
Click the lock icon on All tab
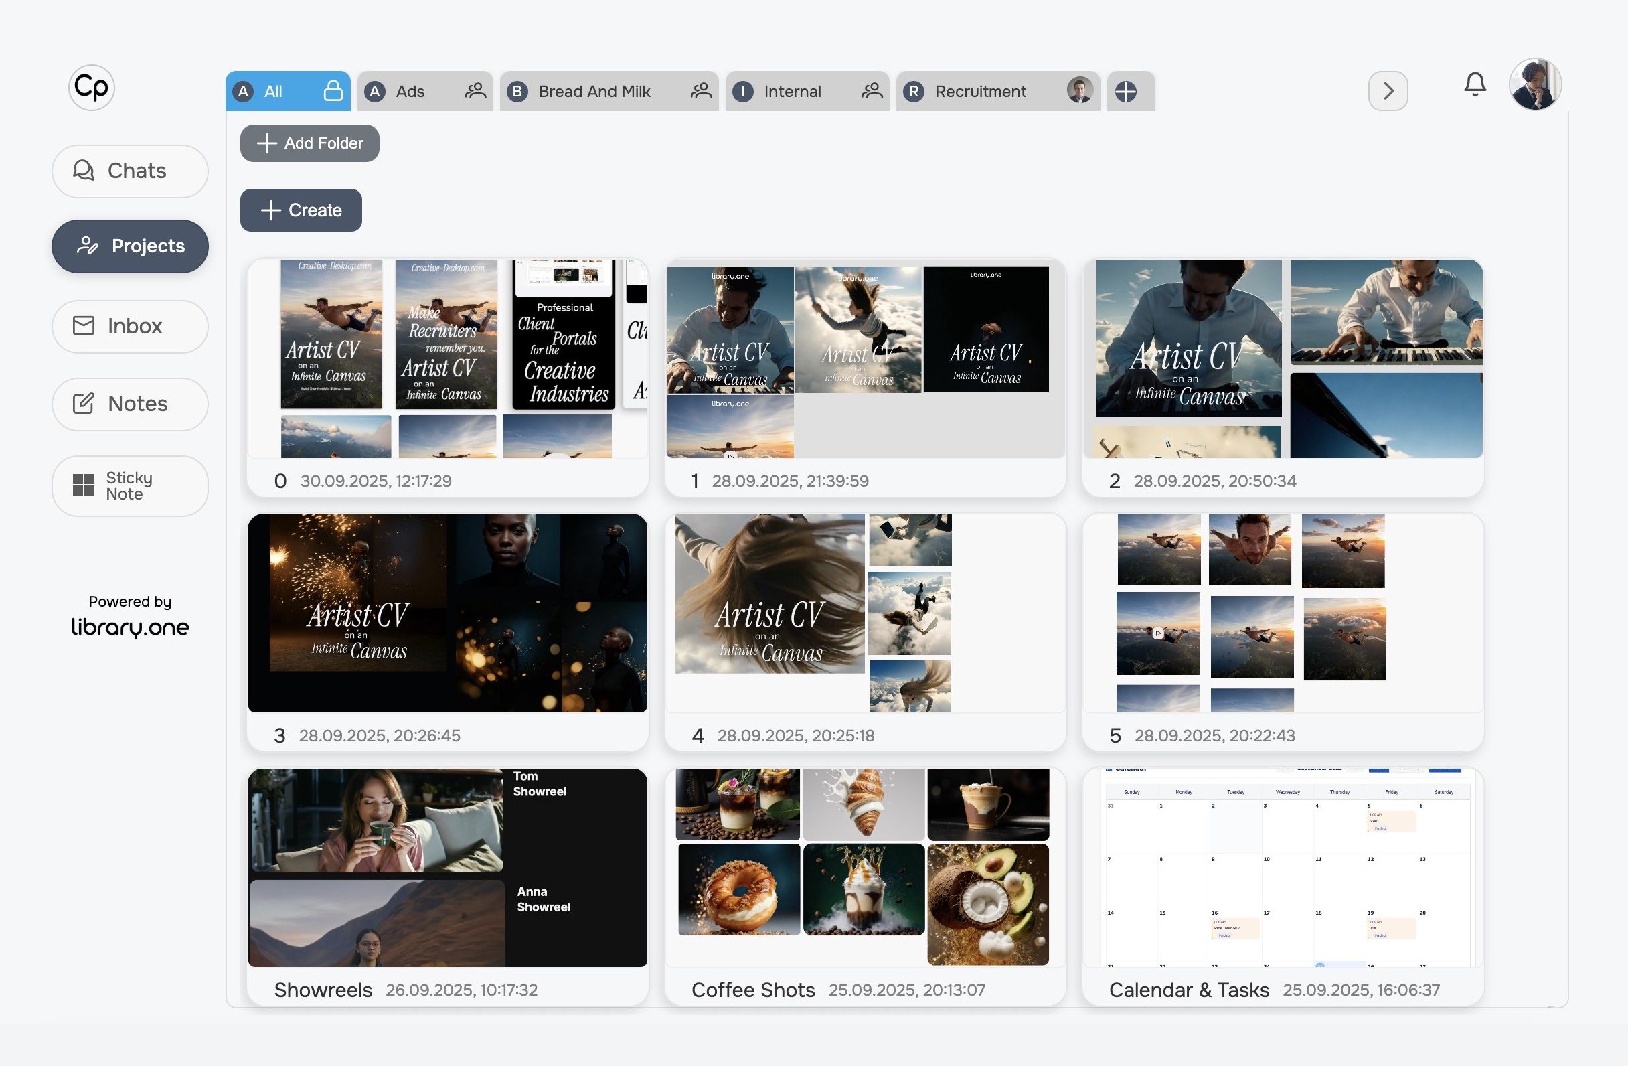tap(333, 91)
